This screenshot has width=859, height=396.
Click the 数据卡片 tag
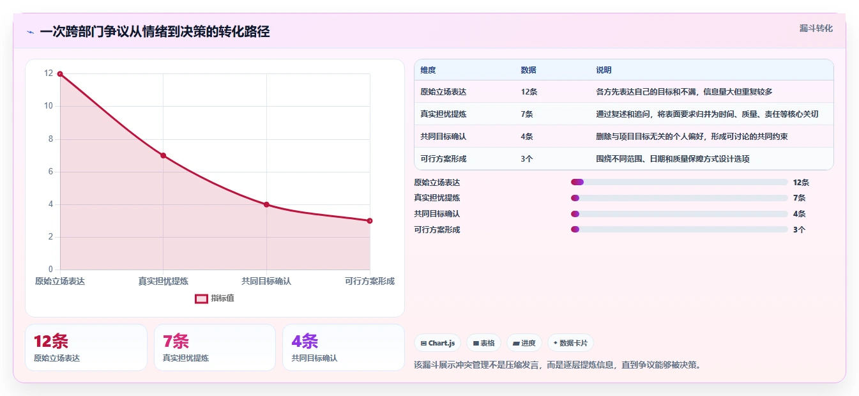[x=570, y=343]
